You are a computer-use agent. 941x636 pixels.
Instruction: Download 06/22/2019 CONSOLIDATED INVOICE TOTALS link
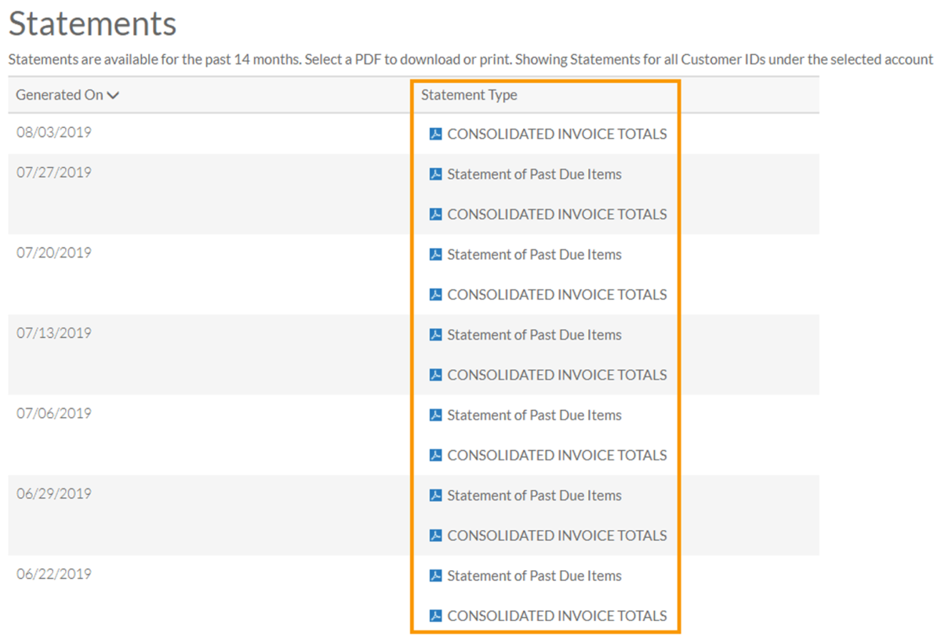click(x=557, y=616)
